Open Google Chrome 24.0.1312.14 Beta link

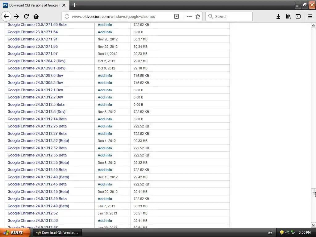[37, 119]
